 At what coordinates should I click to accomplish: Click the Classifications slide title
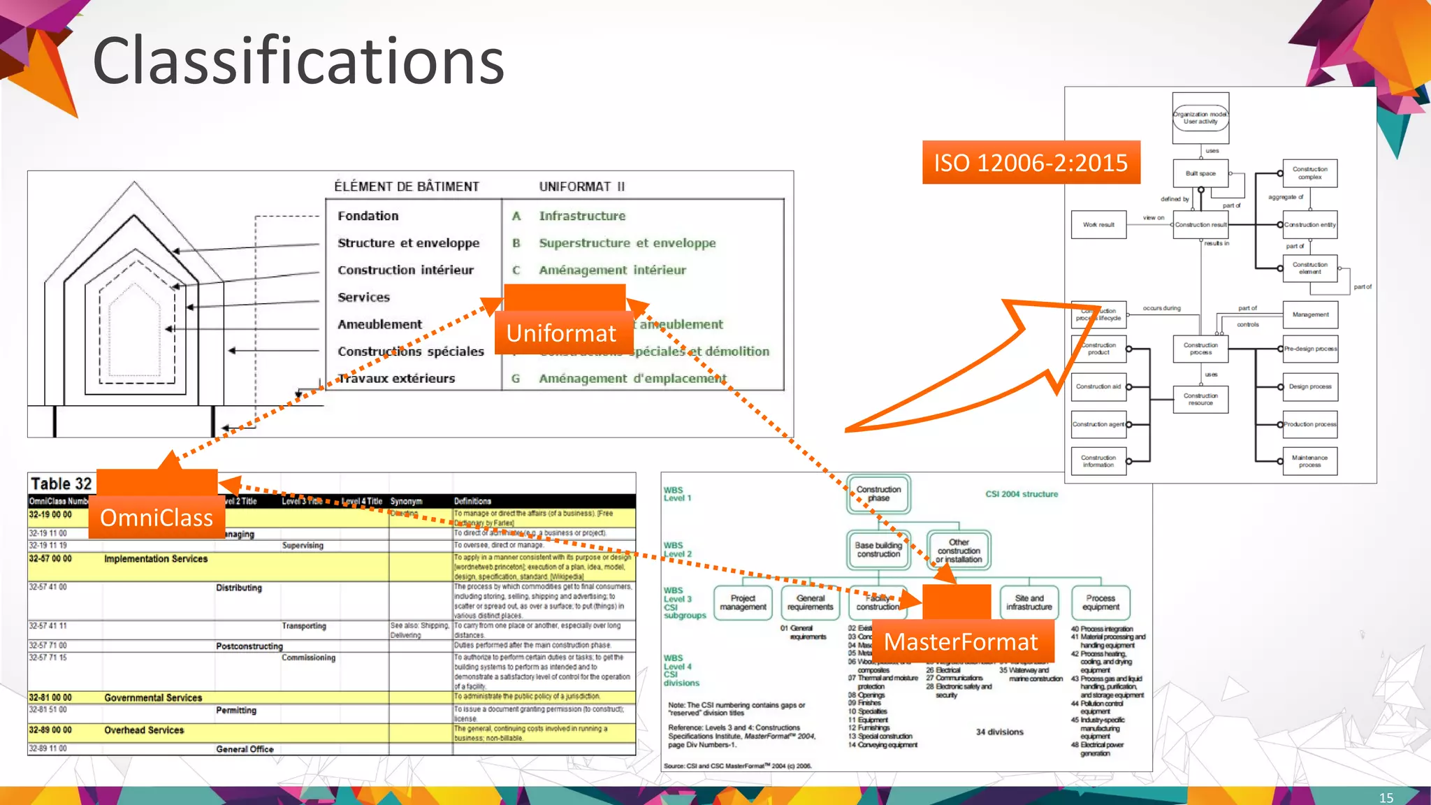click(298, 61)
